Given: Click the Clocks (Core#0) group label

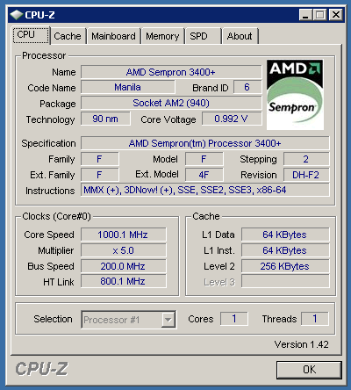Looking at the screenshot, I should point(57,216).
